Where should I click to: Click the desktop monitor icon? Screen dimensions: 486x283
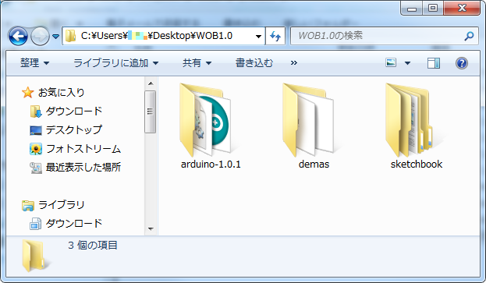coord(36,130)
